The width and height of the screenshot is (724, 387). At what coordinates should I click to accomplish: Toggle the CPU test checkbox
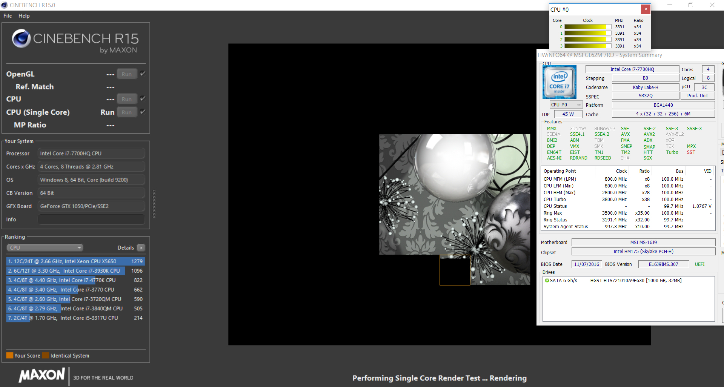(143, 98)
